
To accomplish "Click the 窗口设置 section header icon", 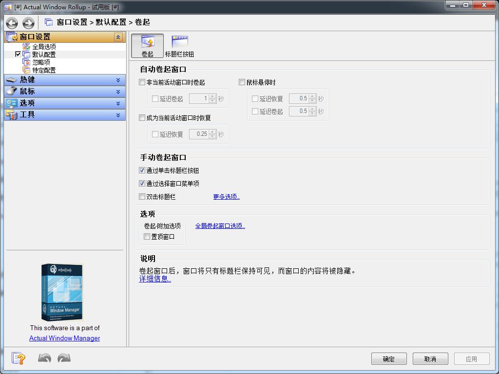I will click(12, 37).
